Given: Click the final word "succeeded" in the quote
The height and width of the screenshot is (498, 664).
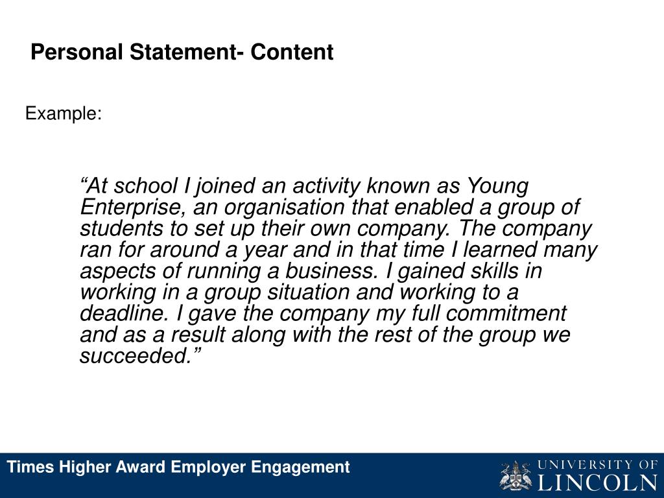Looking at the screenshot, I should tap(136, 356).
